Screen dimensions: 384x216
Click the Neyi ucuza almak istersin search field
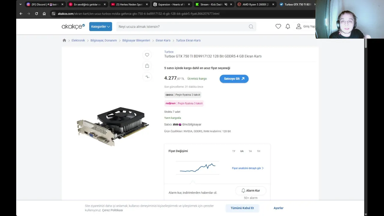point(182,26)
